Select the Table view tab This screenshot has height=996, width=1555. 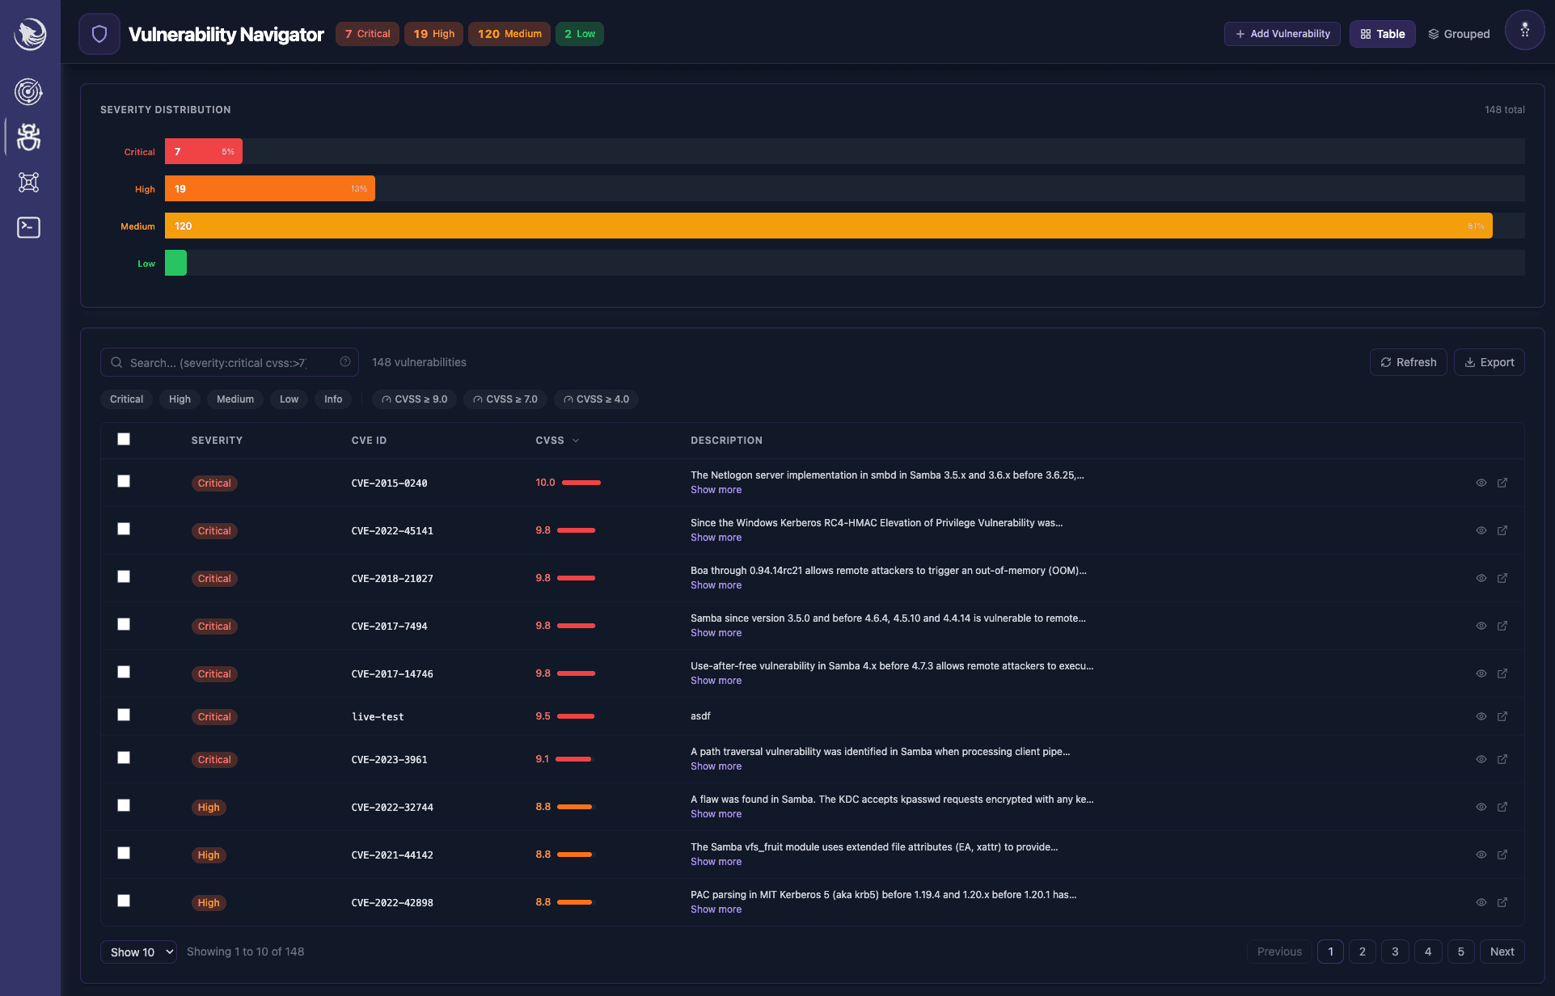[1382, 34]
